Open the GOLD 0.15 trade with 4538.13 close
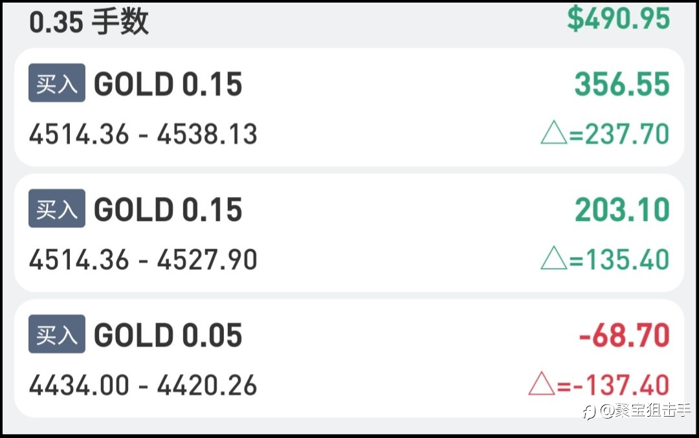Viewport: 699px width, 438px height. tap(168, 85)
